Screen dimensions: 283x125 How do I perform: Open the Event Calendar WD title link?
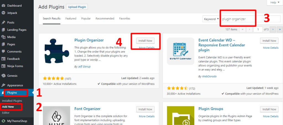tap(222, 45)
